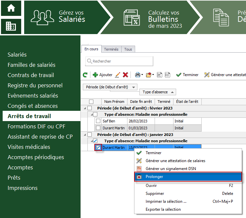Choose Générer un signalement DSN in the context menu
Image resolution: width=246 pixels, height=218 pixels.
[x=188, y=169]
